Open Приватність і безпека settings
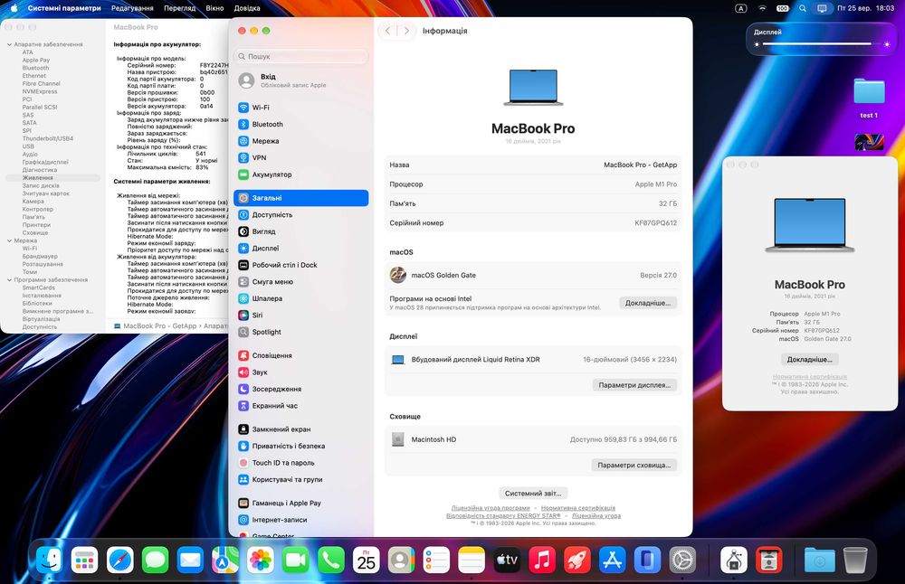Viewport: 905px width, 584px height. [300, 447]
